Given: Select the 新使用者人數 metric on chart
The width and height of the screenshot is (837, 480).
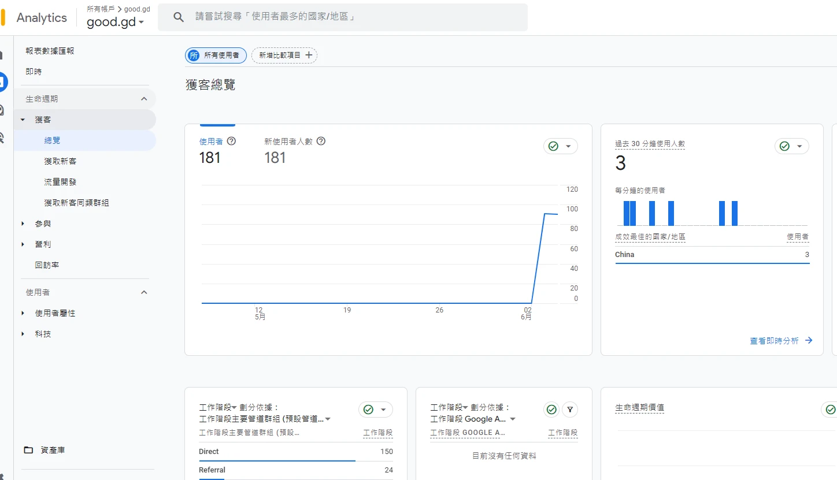Looking at the screenshot, I should point(288,141).
